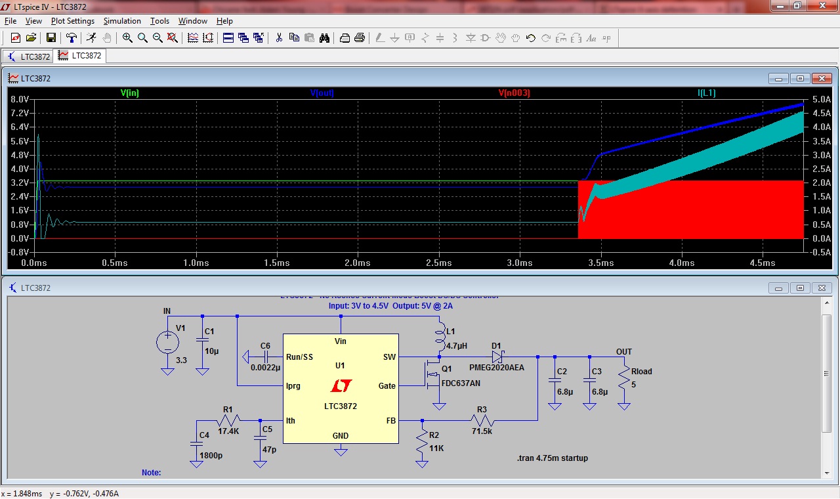Click the 'Rload' label in schematic
This screenshot has height=499, width=840.
[x=641, y=372]
